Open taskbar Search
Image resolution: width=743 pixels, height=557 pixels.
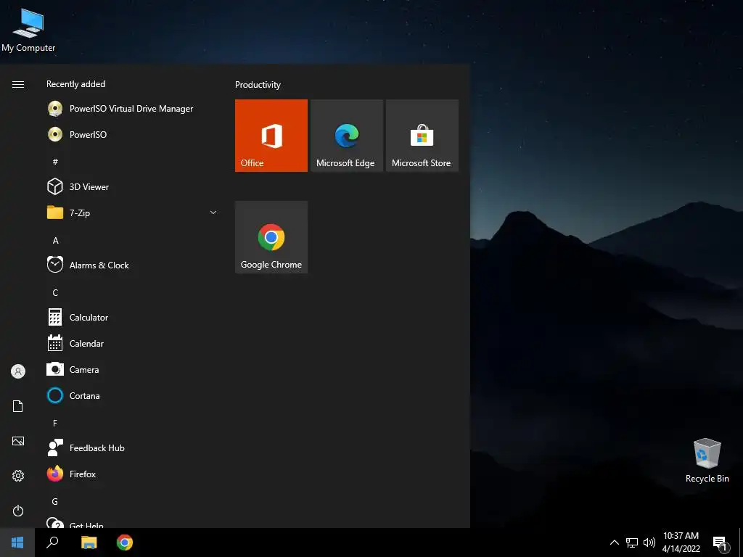(x=52, y=542)
